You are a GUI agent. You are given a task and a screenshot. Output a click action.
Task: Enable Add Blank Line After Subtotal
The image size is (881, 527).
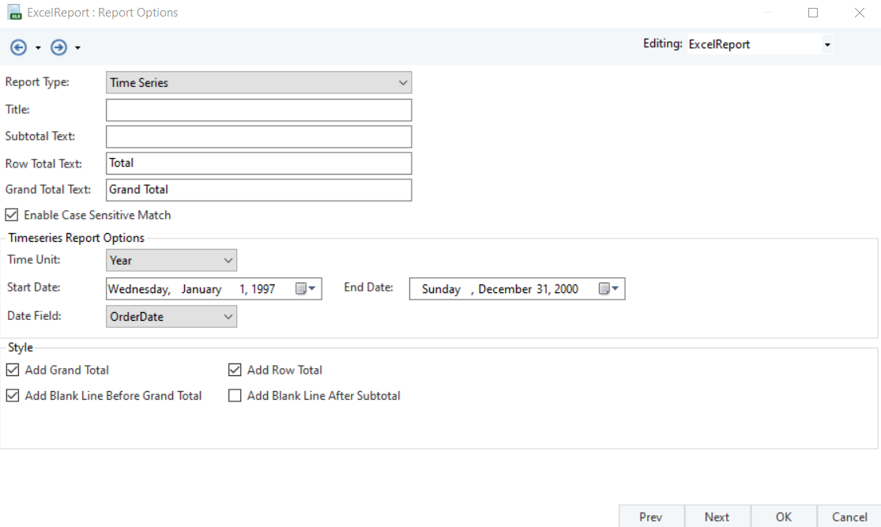(x=235, y=396)
